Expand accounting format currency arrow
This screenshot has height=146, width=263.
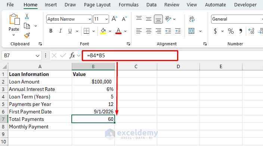tap(222, 31)
